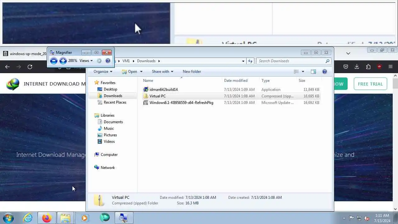398x224 pixels.
Task: Select Libraries in navigation pane
Action: click(x=107, y=115)
